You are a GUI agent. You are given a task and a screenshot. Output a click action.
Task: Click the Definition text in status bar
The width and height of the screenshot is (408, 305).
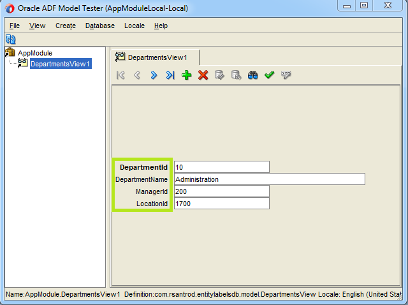click(x=220, y=294)
